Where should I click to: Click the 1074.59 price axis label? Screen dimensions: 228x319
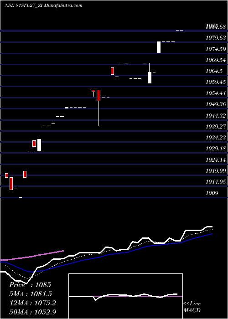(x=216, y=49)
